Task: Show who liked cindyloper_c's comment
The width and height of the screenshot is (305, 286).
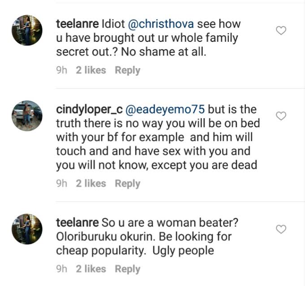Action: tap(91, 183)
